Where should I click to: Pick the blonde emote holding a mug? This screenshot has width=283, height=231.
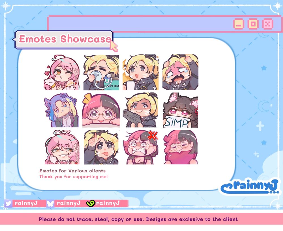click(x=141, y=72)
